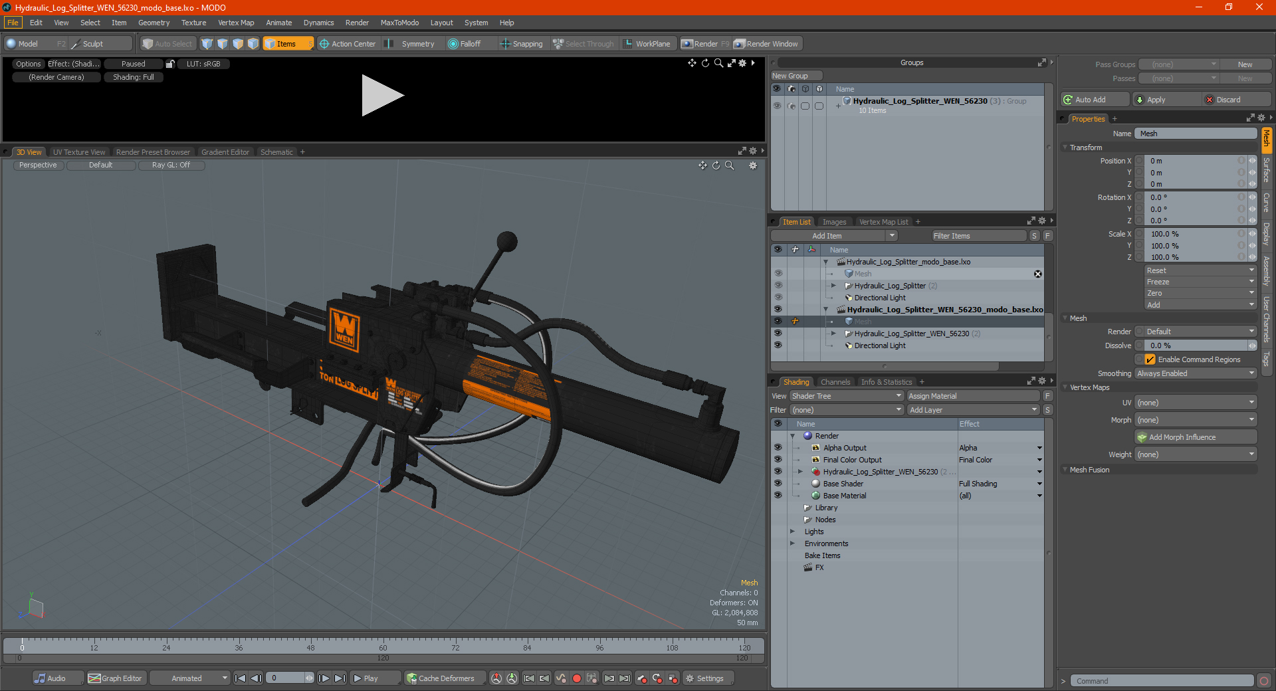
Task: Open UV vertex map dropdown
Action: 1195,403
